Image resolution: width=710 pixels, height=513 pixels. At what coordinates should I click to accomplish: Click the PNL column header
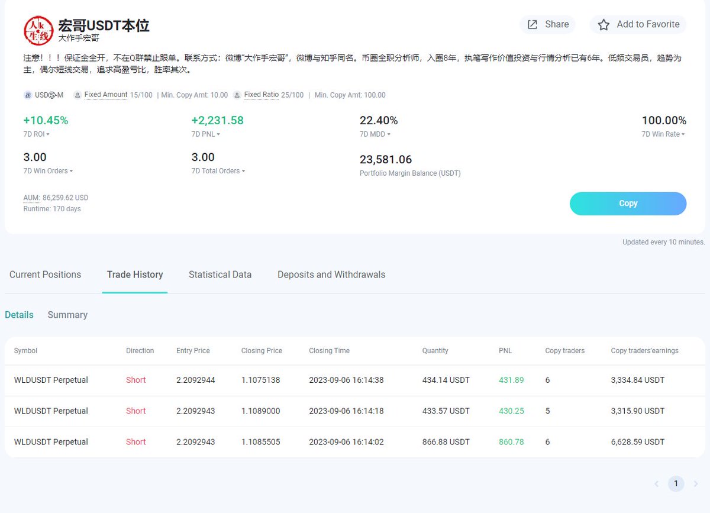pyautogui.click(x=505, y=351)
